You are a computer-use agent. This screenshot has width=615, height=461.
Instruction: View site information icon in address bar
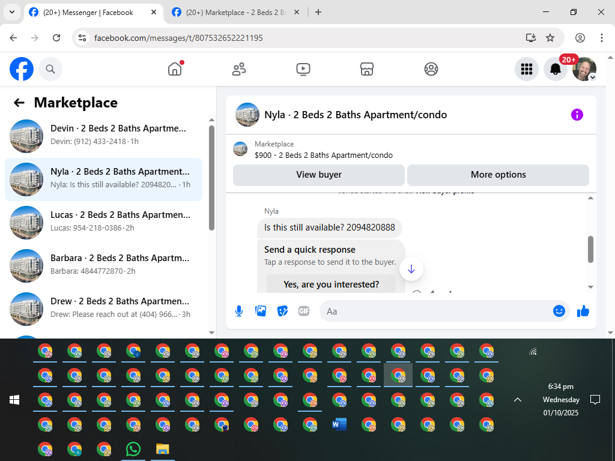(x=82, y=38)
